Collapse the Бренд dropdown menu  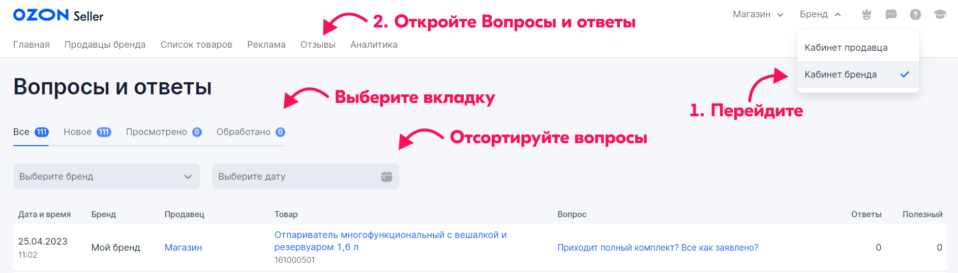click(820, 15)
